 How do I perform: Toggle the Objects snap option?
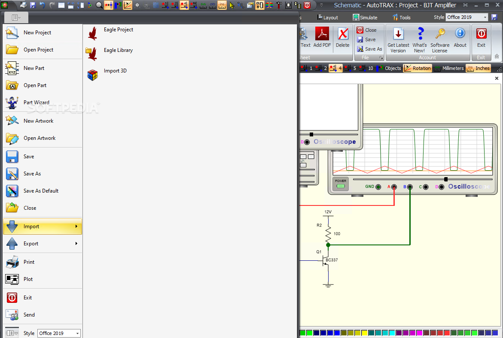(x=389, y=68)
